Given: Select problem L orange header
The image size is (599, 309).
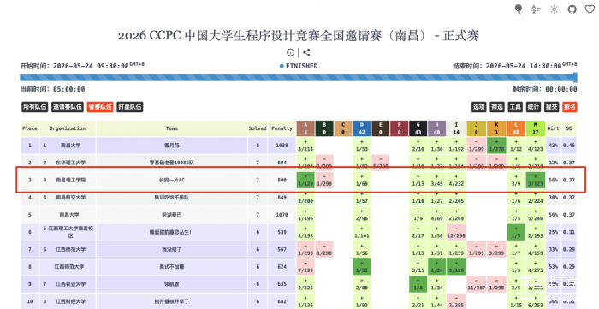Looking at the screenshot, I should tap(516, 128).
